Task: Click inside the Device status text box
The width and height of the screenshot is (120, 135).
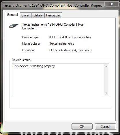Action: (58, 80)
